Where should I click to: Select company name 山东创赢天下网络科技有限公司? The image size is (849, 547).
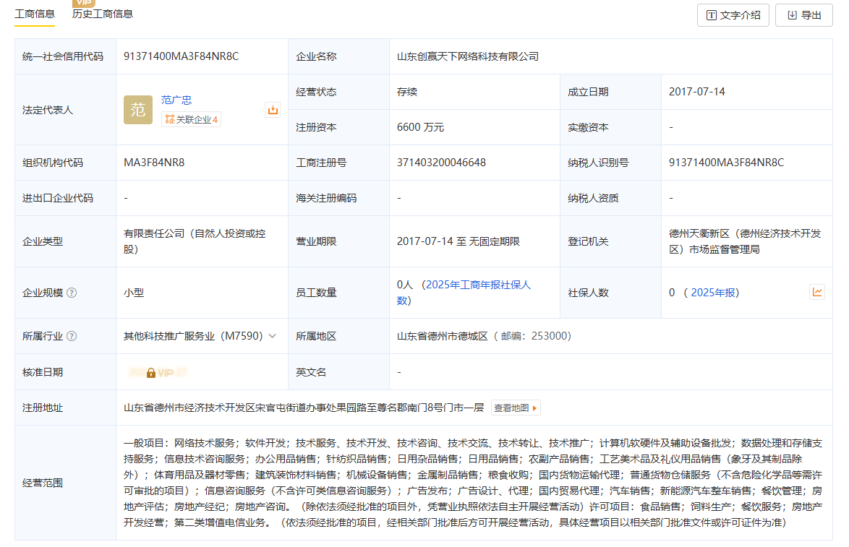[x=468, y=56]
